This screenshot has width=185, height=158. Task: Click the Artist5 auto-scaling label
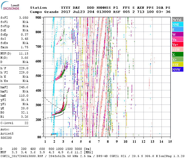coord(7,134)
